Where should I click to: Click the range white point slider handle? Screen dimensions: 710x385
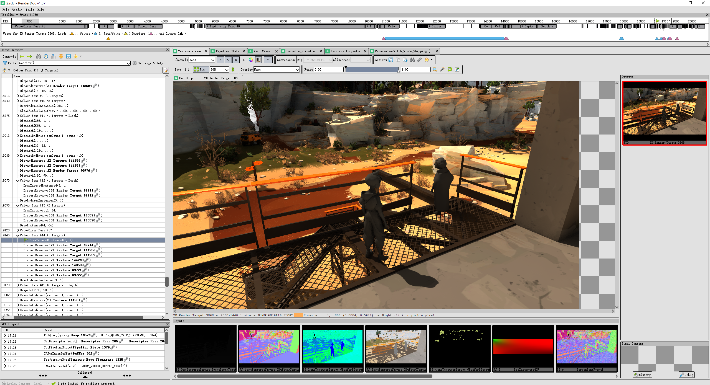(399, 71)
